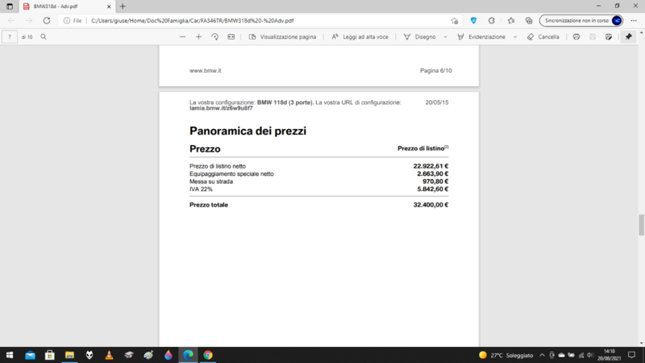Expand the Disegno dropdown arrow
This screenshot has width=645, height=363.
pyautogui.click(x=444, y=37)
